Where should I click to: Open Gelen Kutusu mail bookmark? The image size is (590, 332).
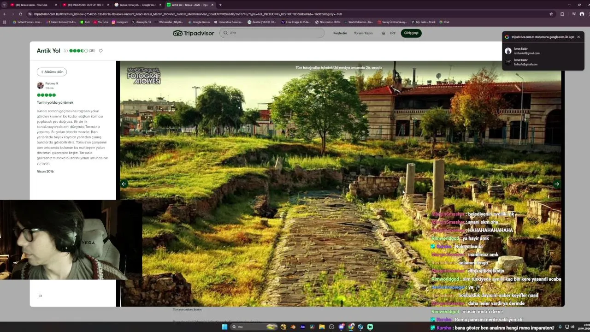coord(62,22)
